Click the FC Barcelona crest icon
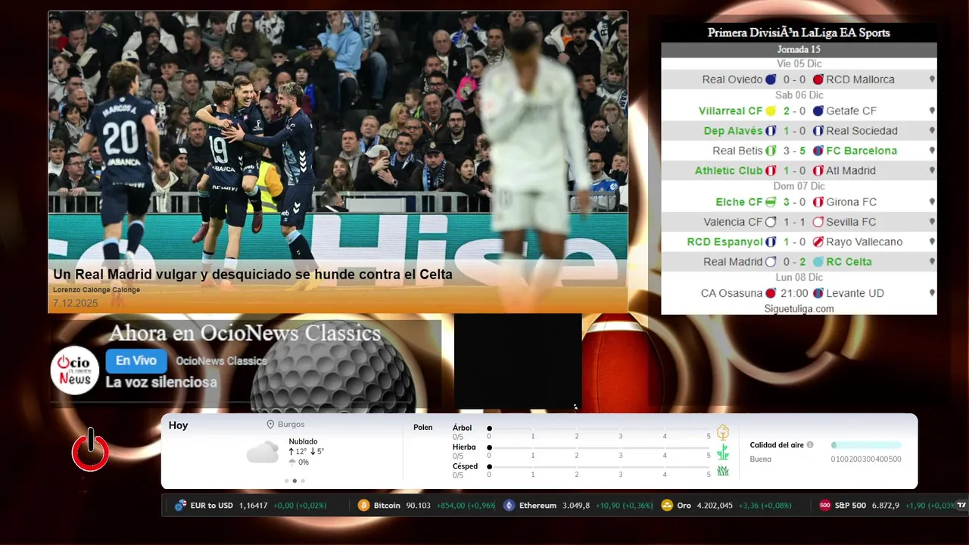Viewport: 969px width, 545px height. 818,151
